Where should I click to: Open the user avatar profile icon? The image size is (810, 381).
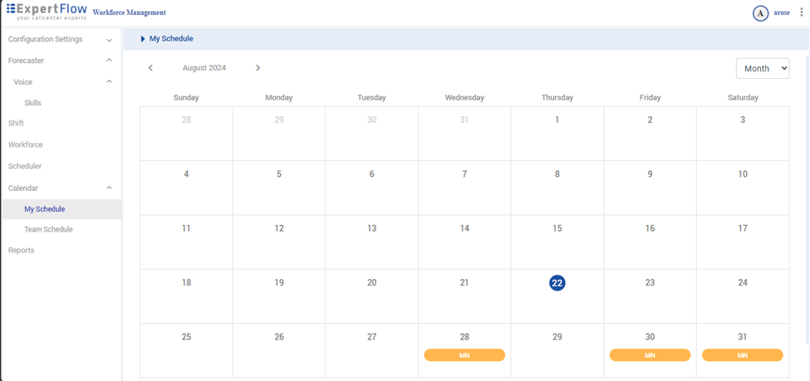(759, 13)
